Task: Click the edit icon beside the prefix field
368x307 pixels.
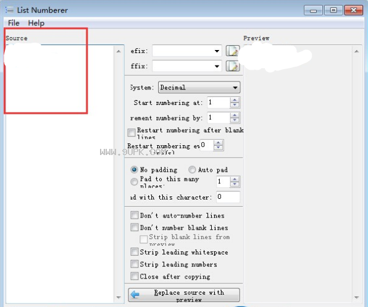Action: pyautogui.click(x=233, y=51)
